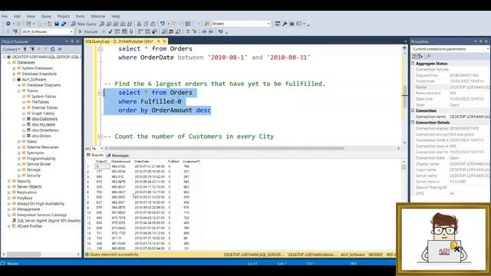Click the OrderAmount column header in results
This screenshot has height=276, width=491.
coord(120,162)
